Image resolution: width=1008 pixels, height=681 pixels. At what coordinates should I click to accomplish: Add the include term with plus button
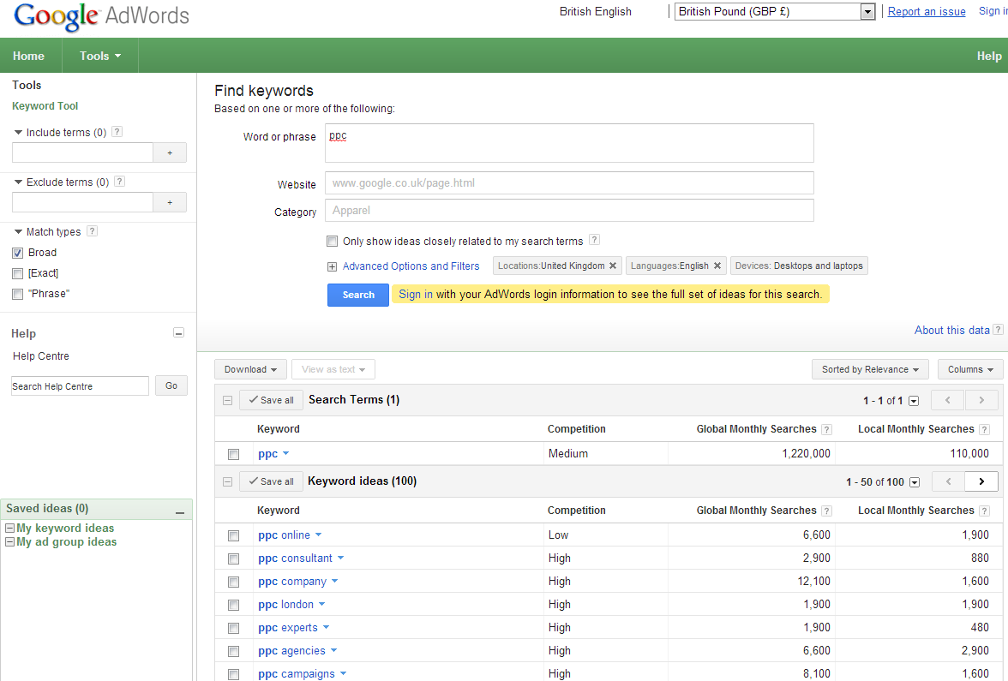coord(170,152)
